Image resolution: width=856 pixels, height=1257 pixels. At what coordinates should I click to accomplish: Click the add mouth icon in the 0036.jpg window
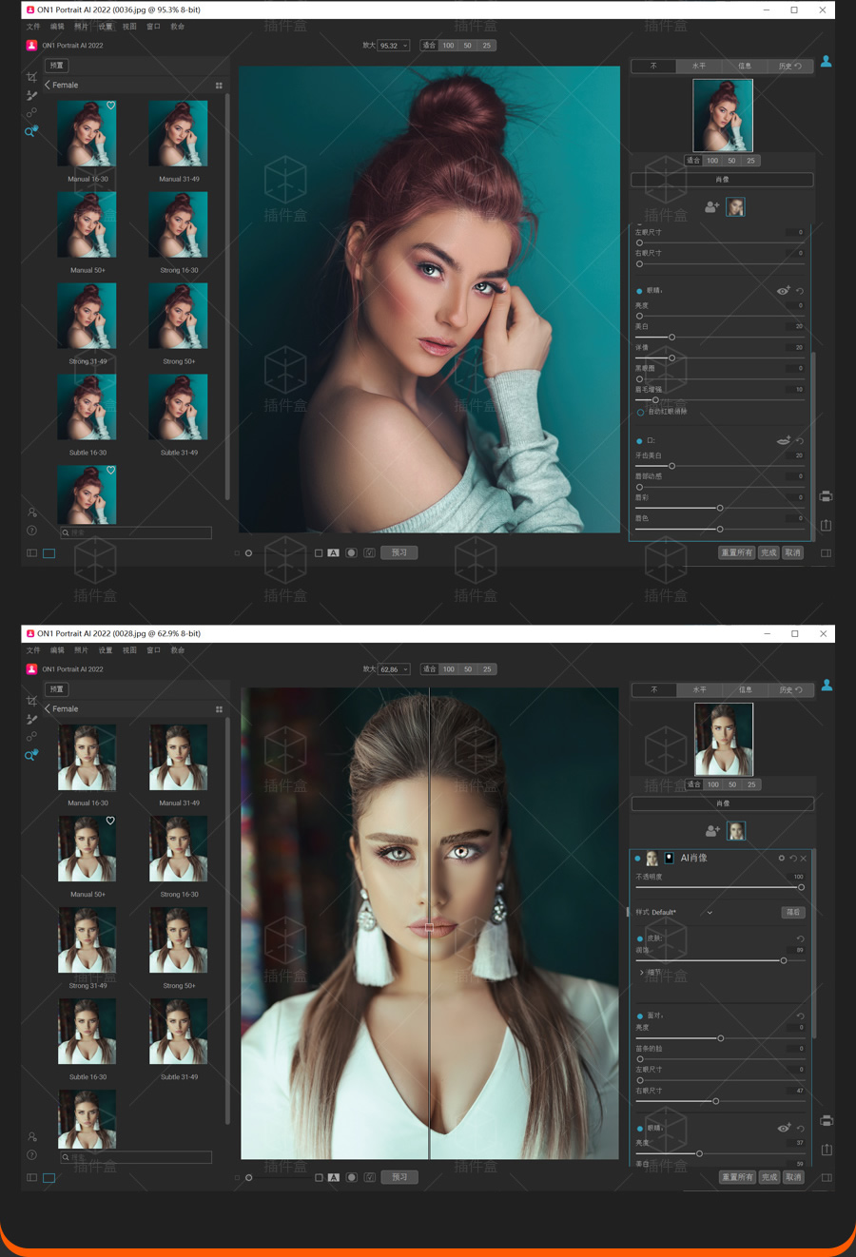[783, 440]
